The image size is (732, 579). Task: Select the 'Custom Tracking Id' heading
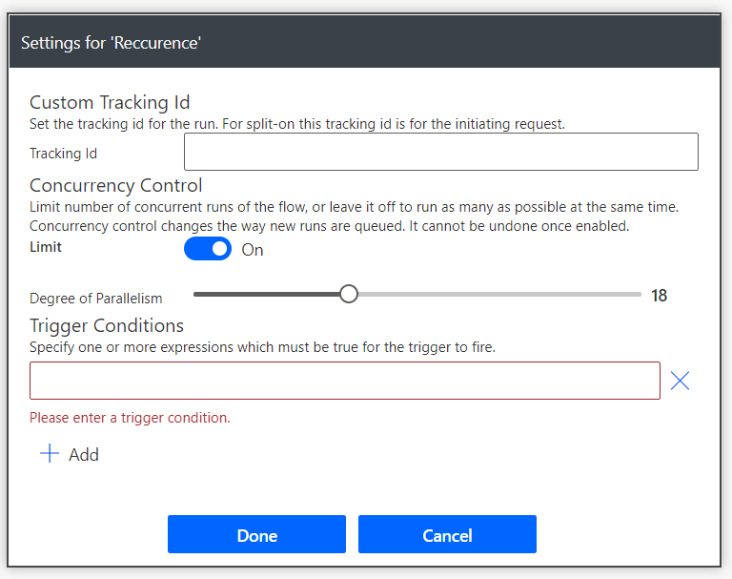click(x=110, y=103)
